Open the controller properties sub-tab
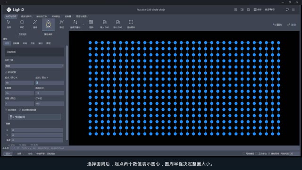 click(16, 43)
